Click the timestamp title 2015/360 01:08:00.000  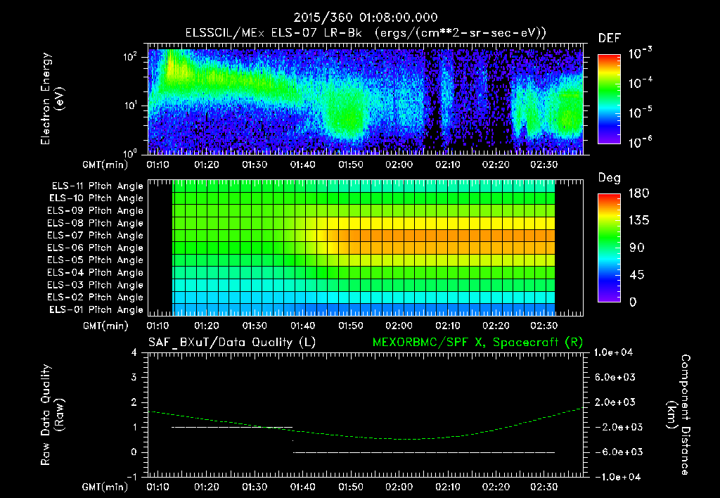366,18
